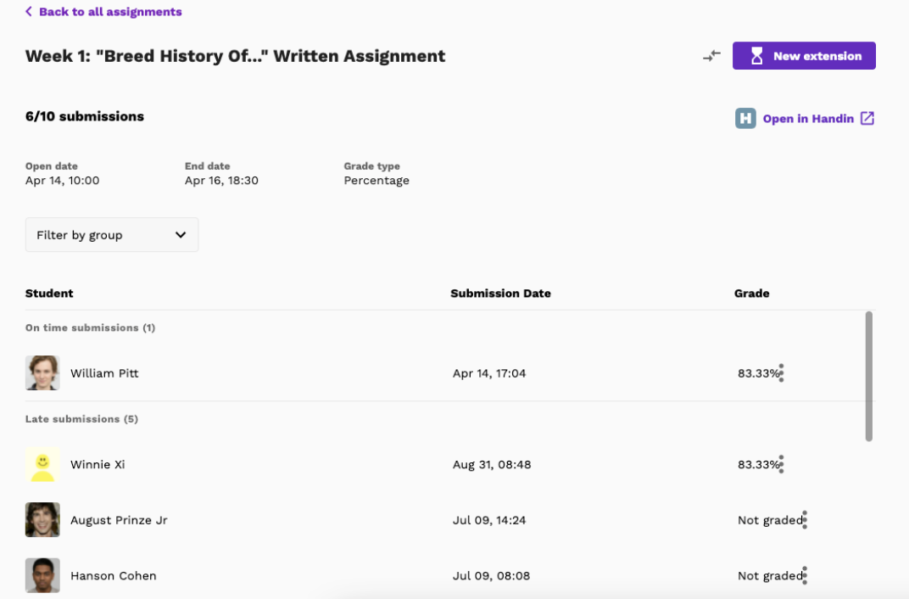The width and height of the screenshot is (909, 599).
Task: Click the 6/10 submissions count
Action: [x=85, y=116]
